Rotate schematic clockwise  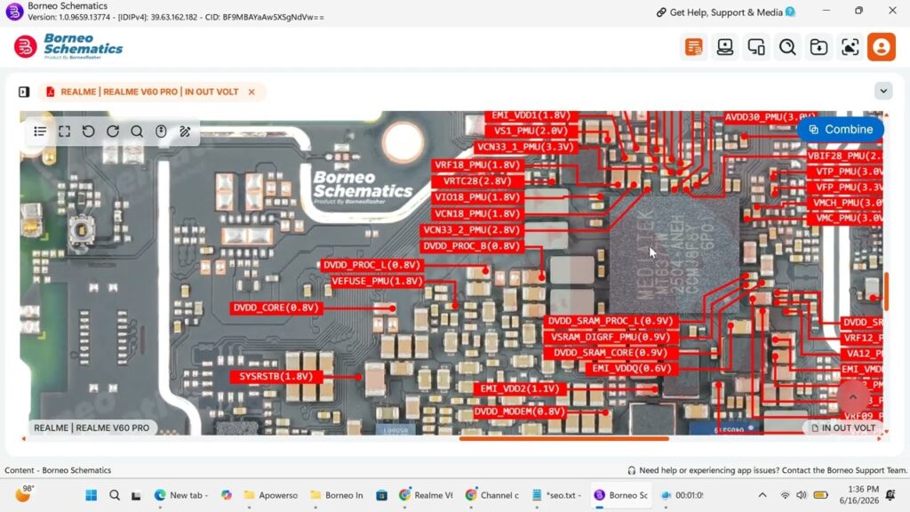113,132
